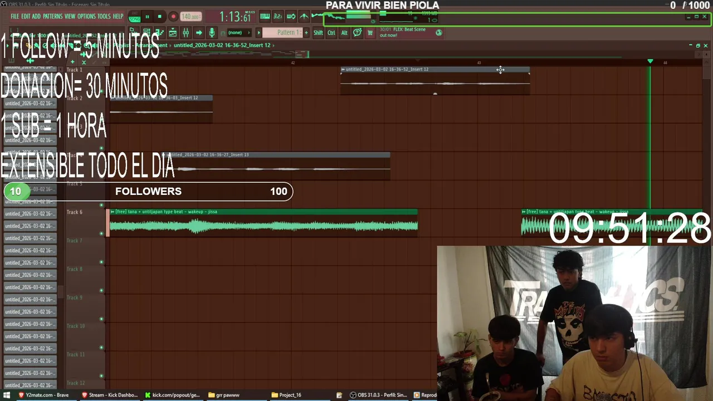713x401 pixels.
Task: Open the FILE menu
Action: pos(15,16)
